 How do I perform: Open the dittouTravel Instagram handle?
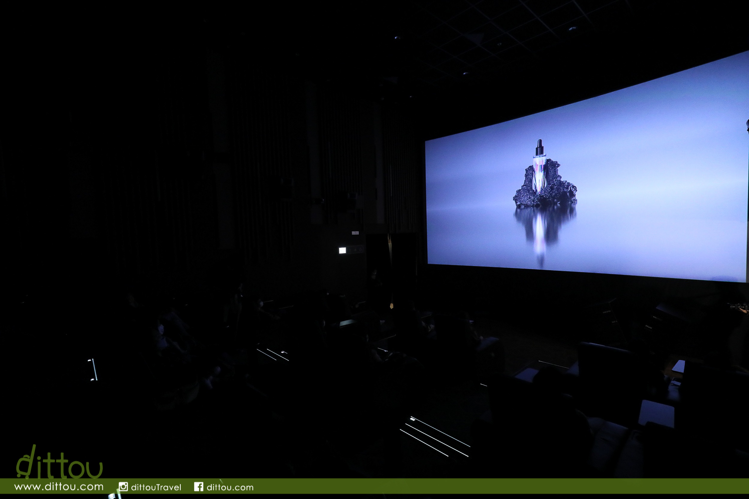(x=156, y=487)
